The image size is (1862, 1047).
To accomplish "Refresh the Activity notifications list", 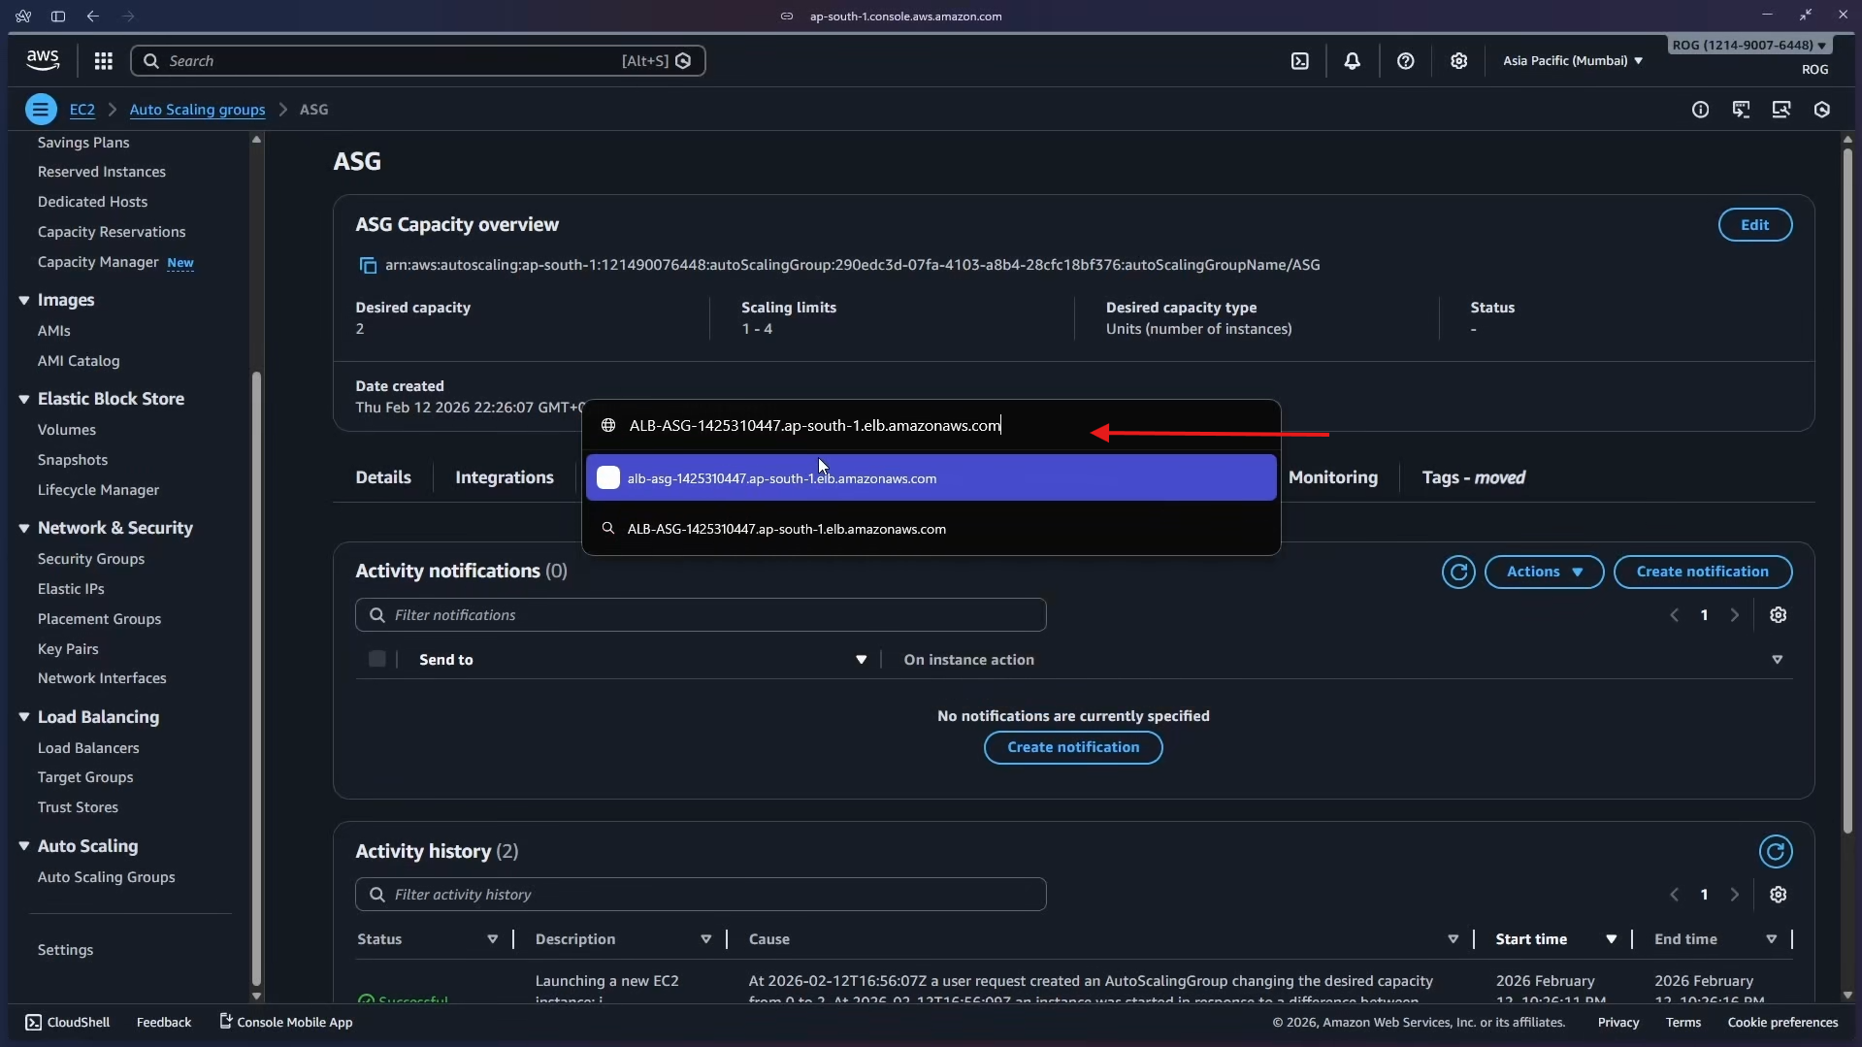I will point(1457,573).
